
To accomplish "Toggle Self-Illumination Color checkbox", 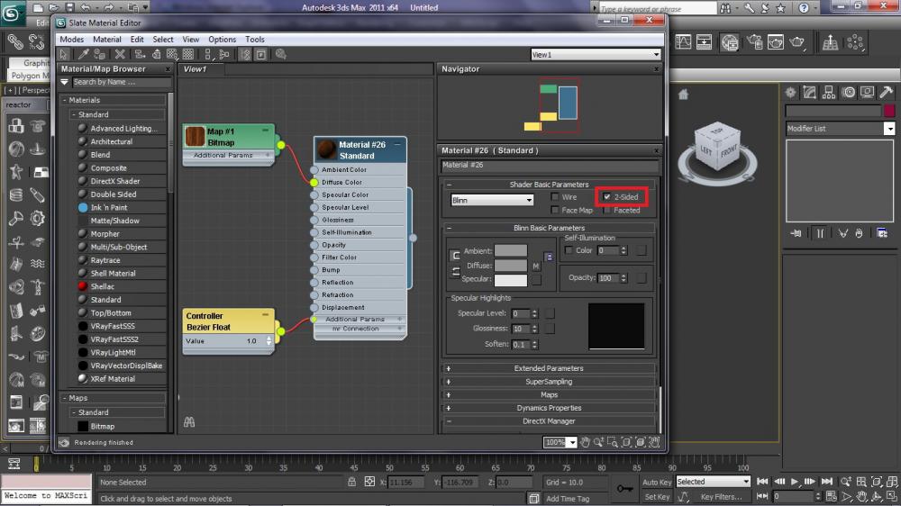I will tap(569, 250).
